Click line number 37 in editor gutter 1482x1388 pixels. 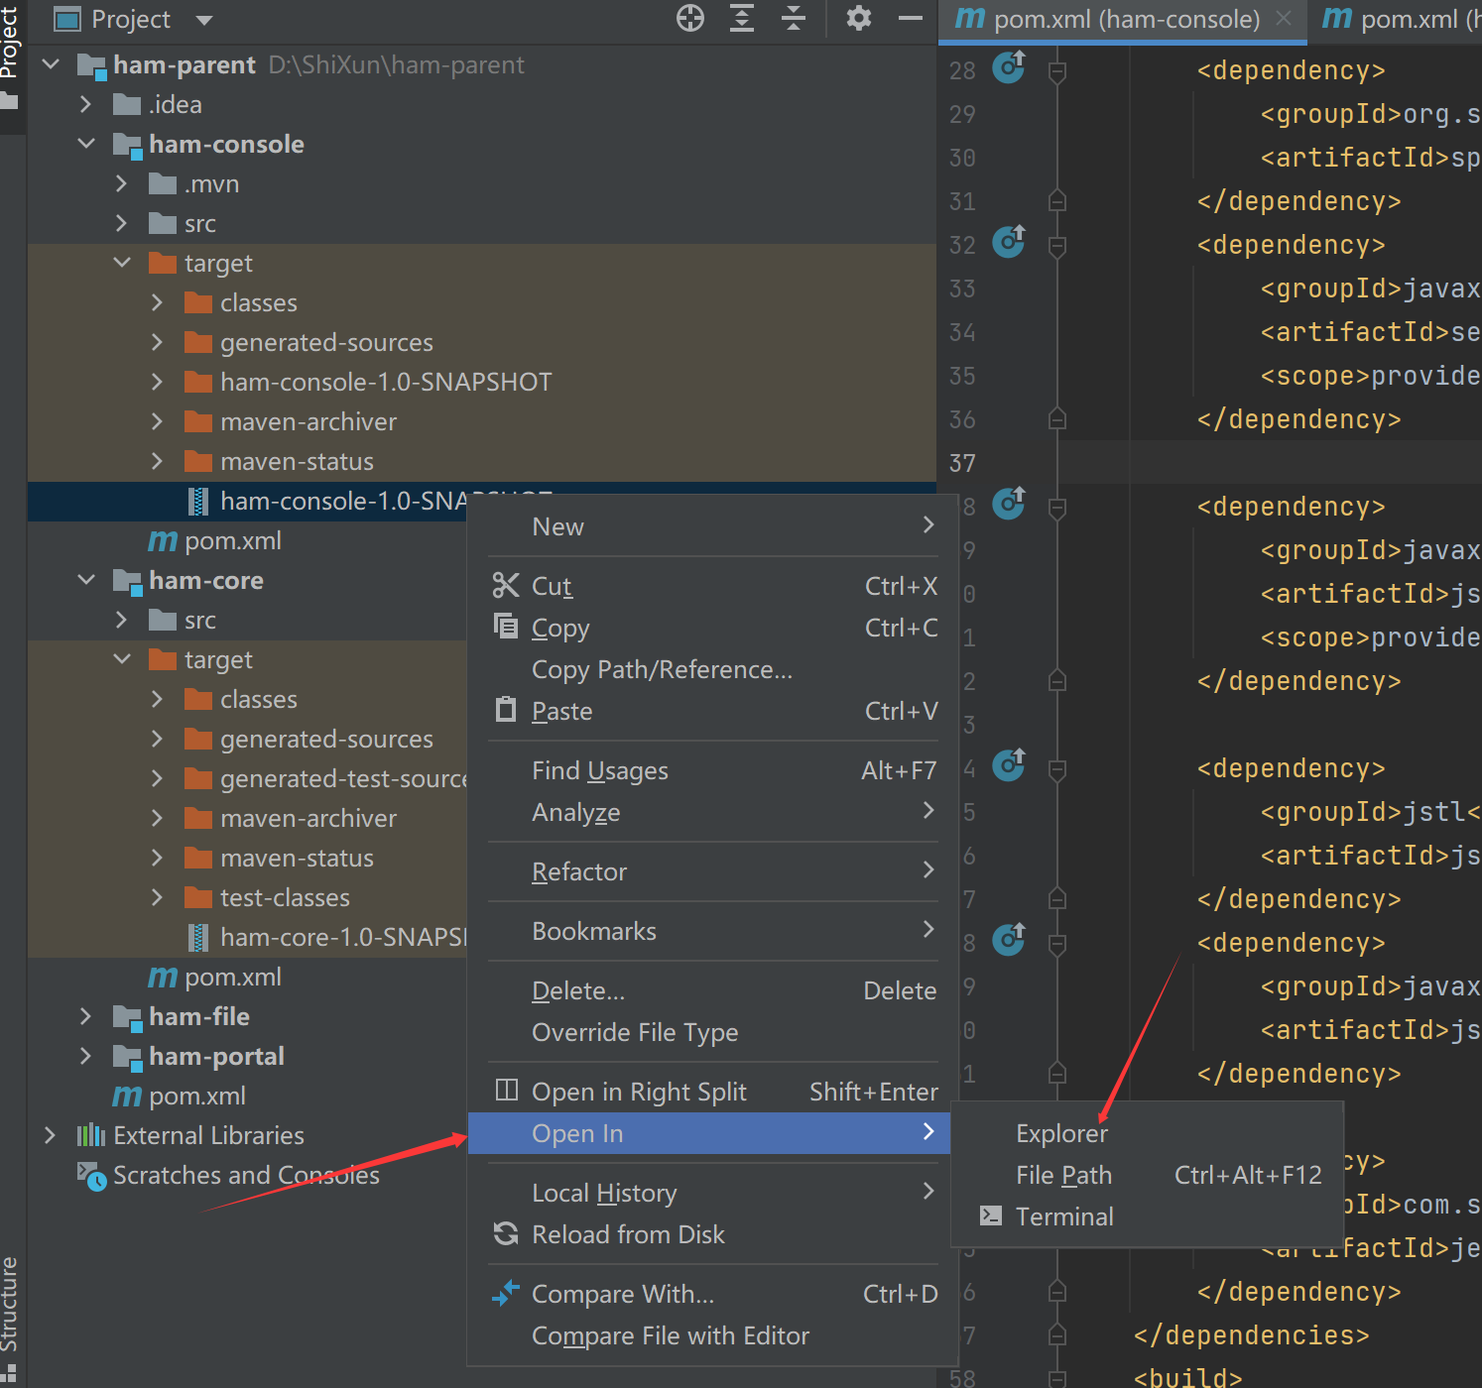(x=962, y=463)
